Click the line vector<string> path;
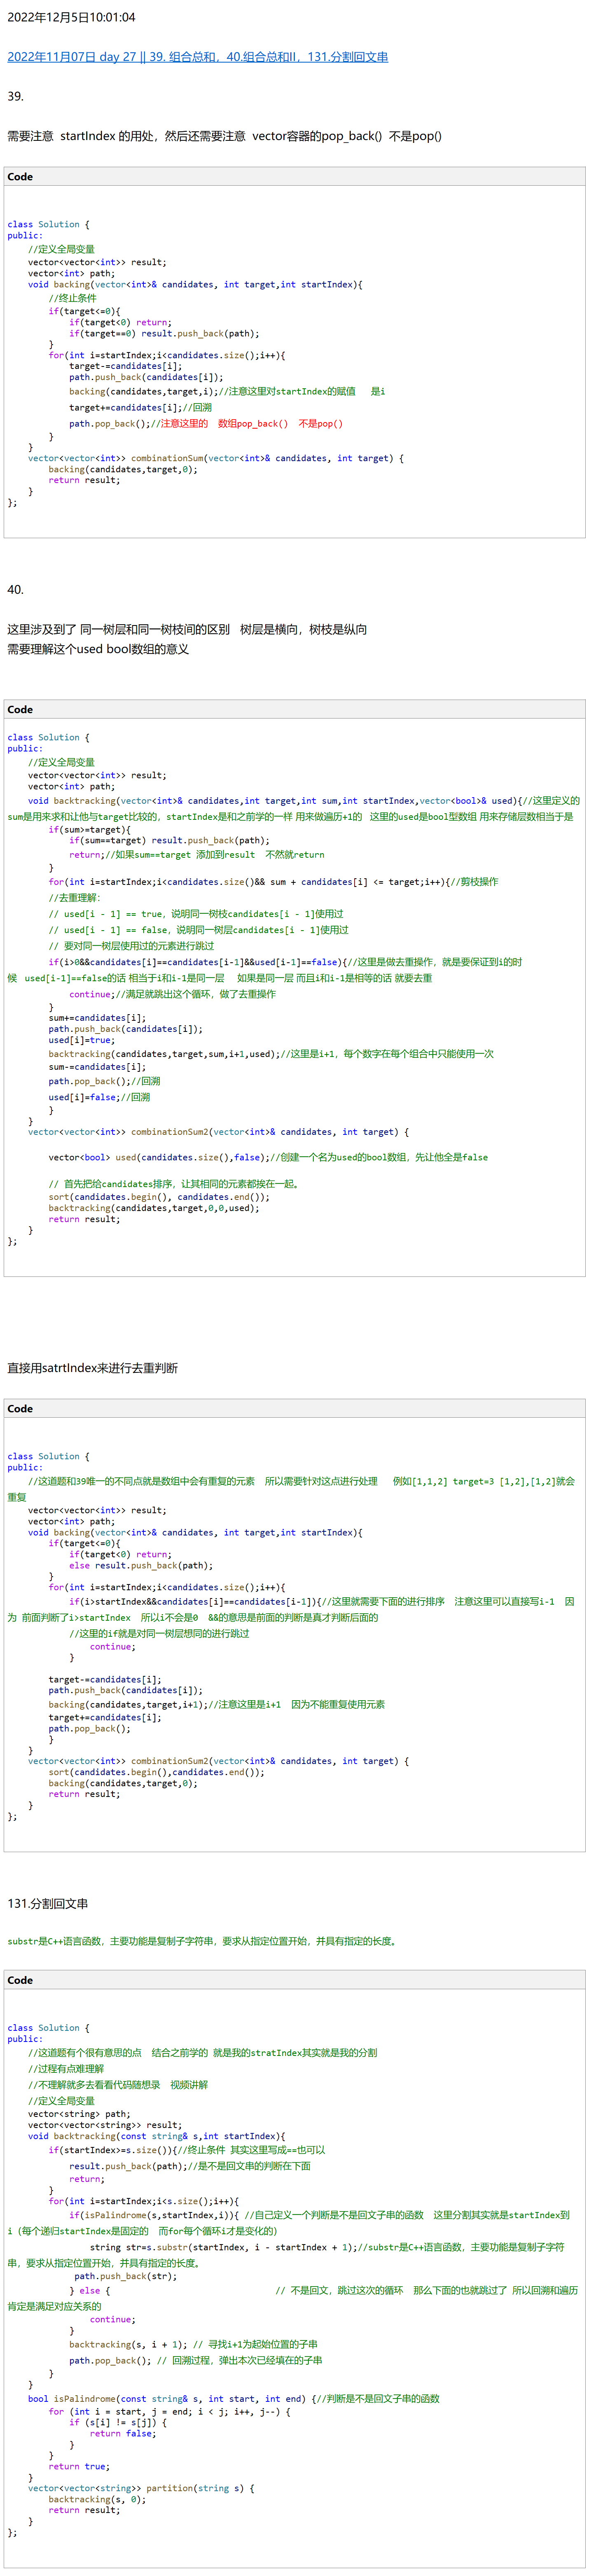Image resolution: width=589 pixels, height=2576 pixels. click(79, 2114)
